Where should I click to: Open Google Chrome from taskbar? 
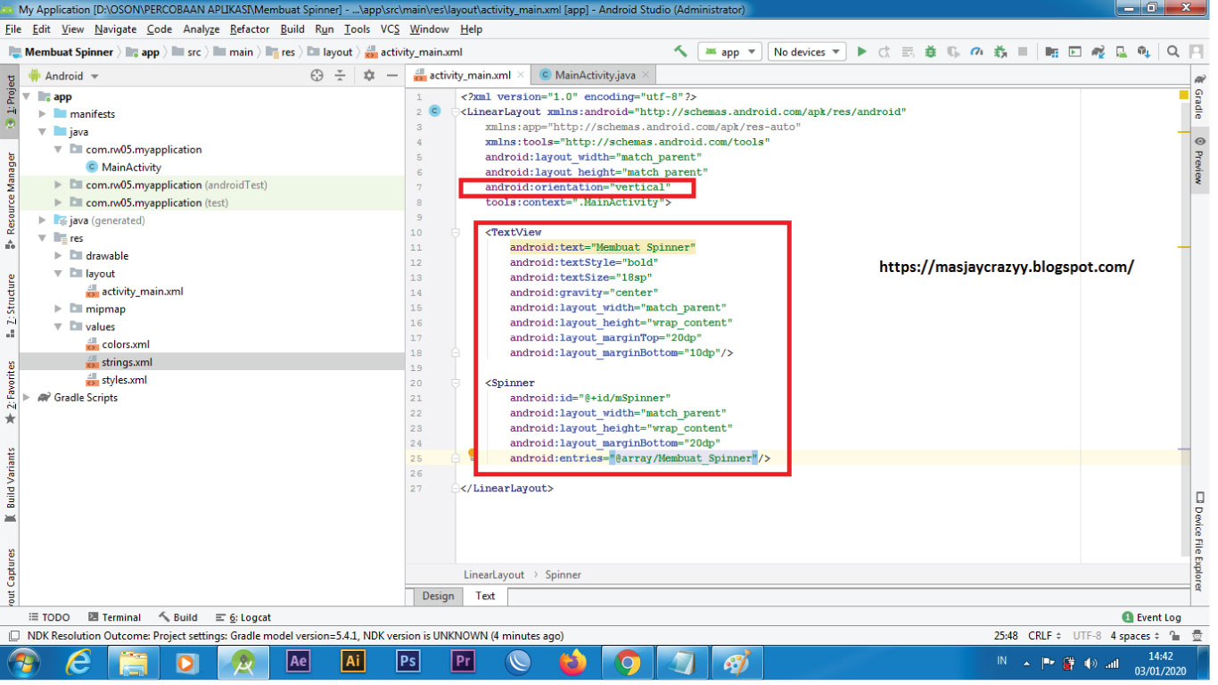tap(628, 663)
